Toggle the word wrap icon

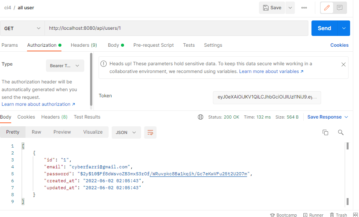[150, 132]
